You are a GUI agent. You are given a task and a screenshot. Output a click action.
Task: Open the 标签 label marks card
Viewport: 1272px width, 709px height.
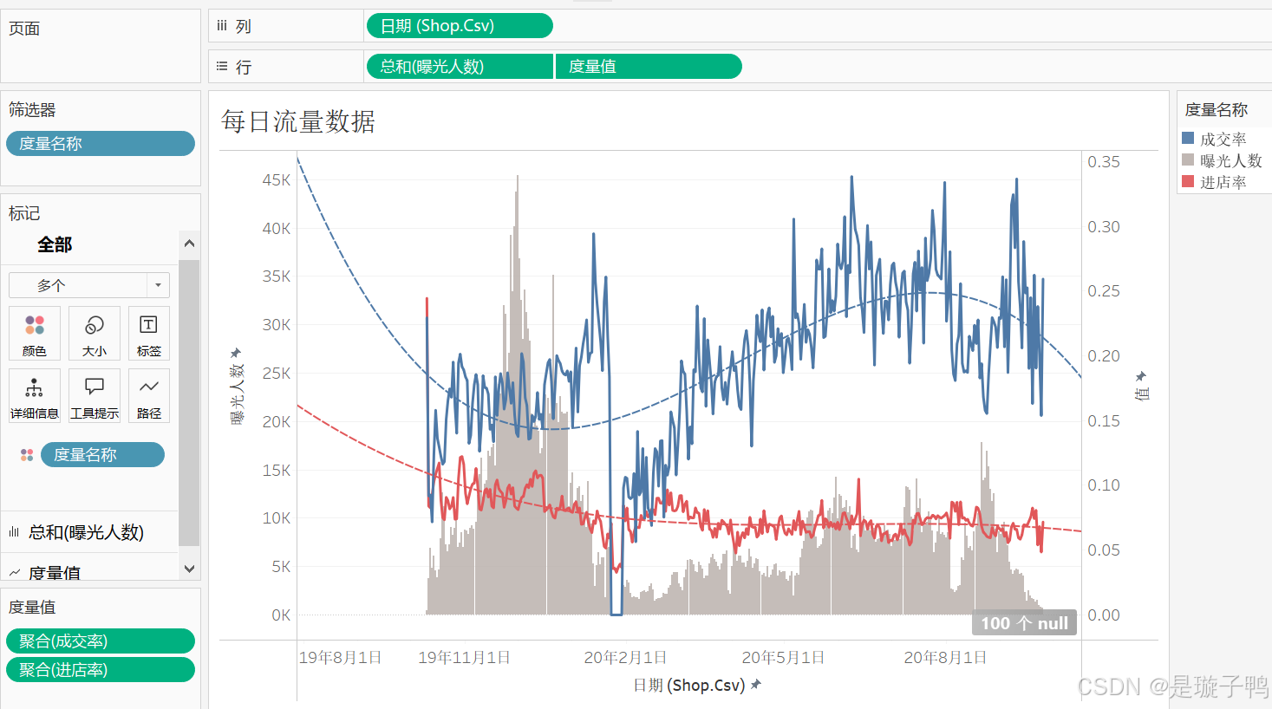coord(148,333)
